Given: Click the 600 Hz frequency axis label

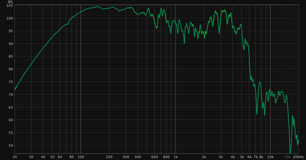Looking at the screenshot, I should pos(154,157).
